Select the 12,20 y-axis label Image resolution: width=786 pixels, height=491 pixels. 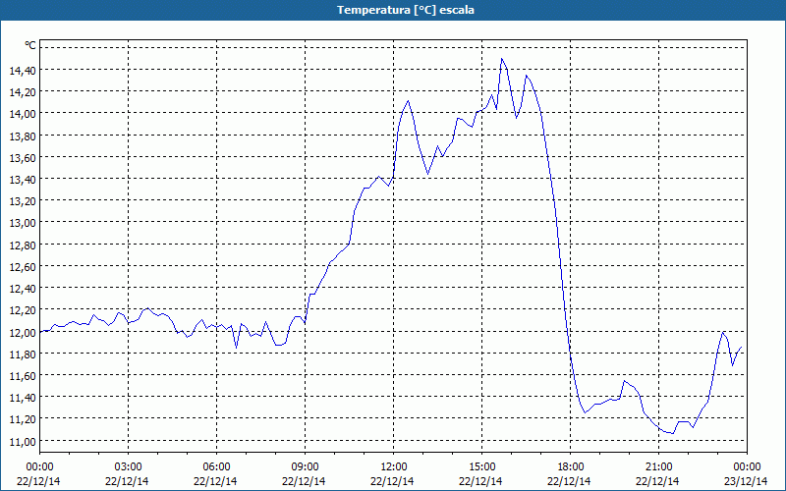pyautogui.click(x=23, y=310)
